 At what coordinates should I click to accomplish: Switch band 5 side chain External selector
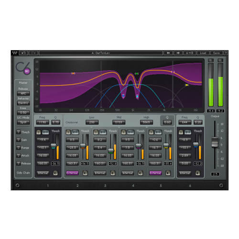(x=155, y=173)
